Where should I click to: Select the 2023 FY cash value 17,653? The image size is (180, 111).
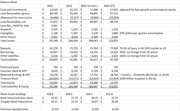[114, 10]
